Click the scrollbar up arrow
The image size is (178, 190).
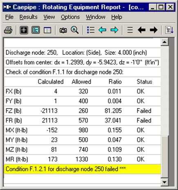coord(165,42)
